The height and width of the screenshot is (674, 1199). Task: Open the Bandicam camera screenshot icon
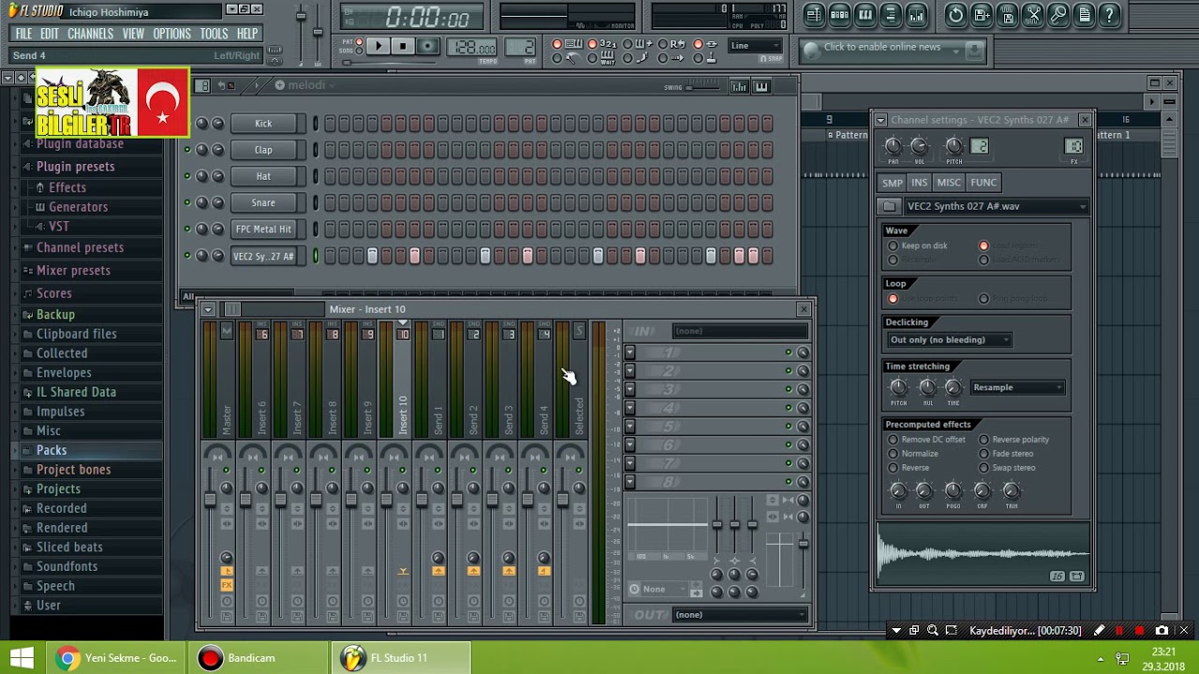click(x=1162, y=631)
